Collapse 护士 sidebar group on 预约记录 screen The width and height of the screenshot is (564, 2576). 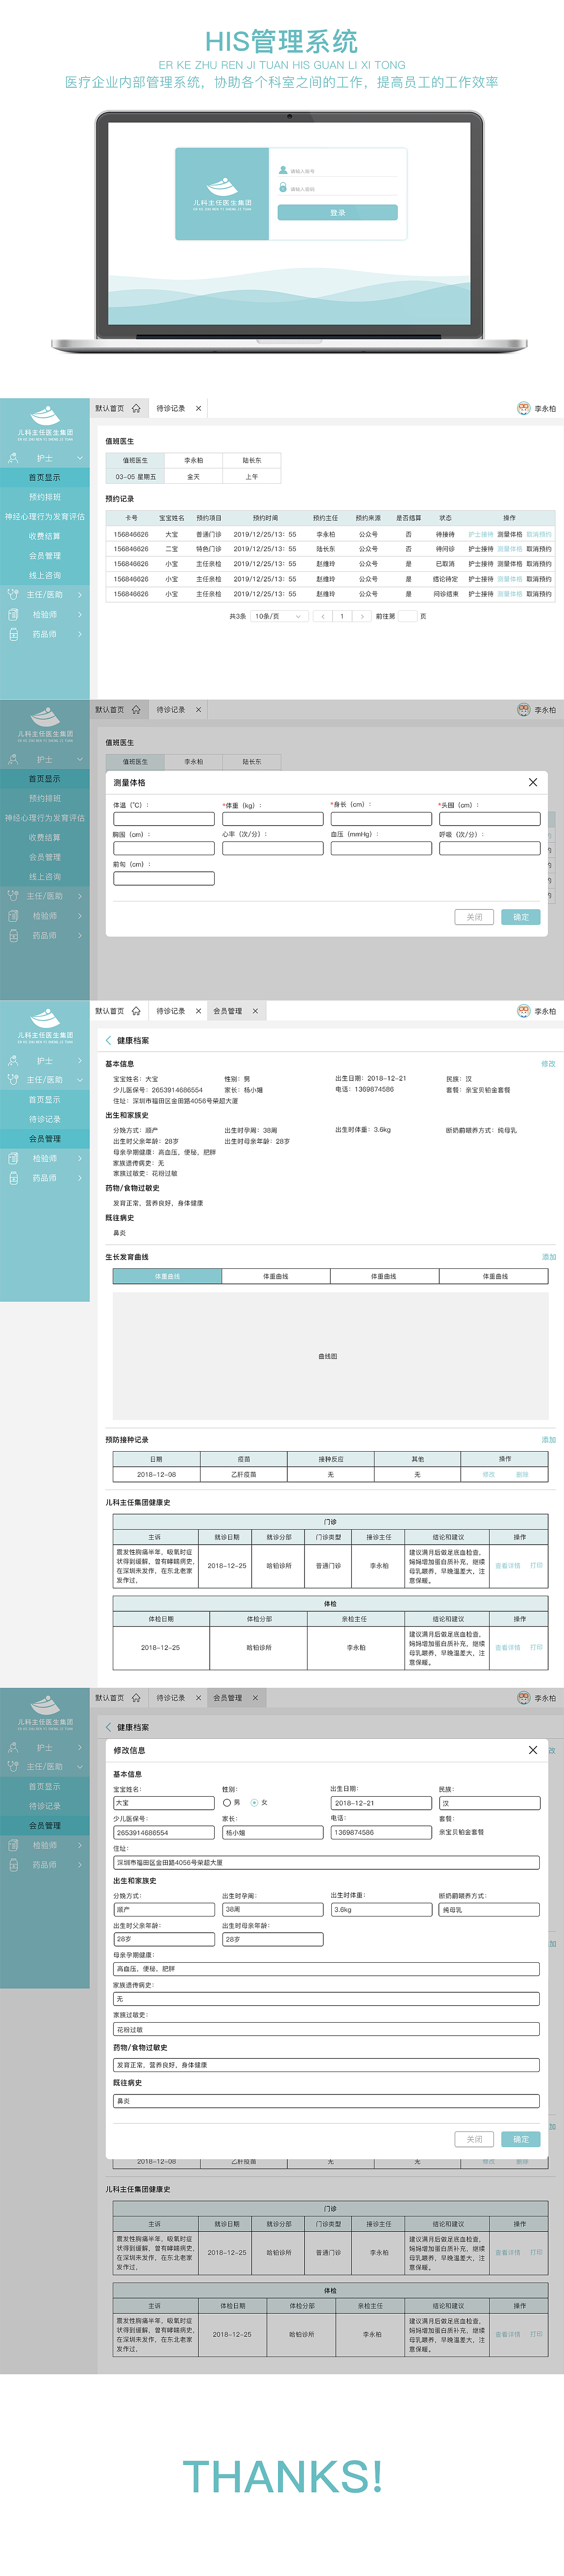tap(80, 458)
